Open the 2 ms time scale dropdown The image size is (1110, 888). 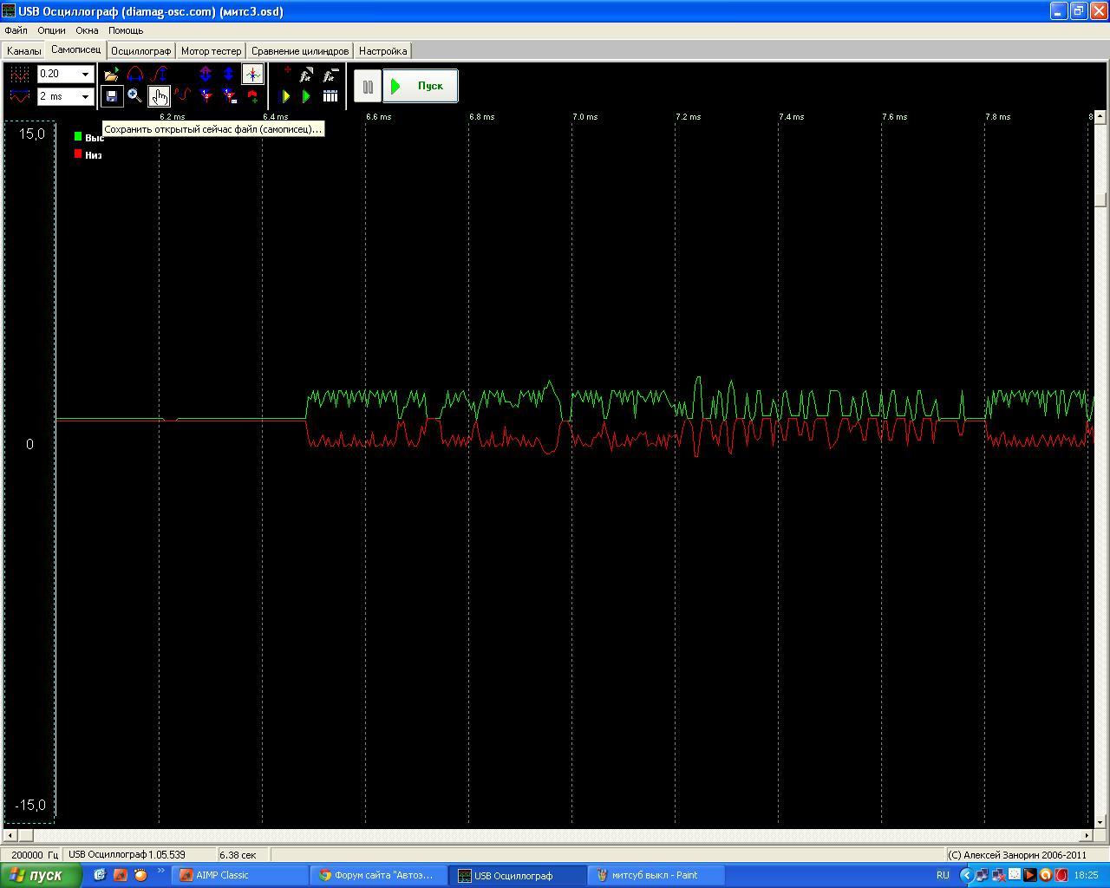click(x=85, y=96)
